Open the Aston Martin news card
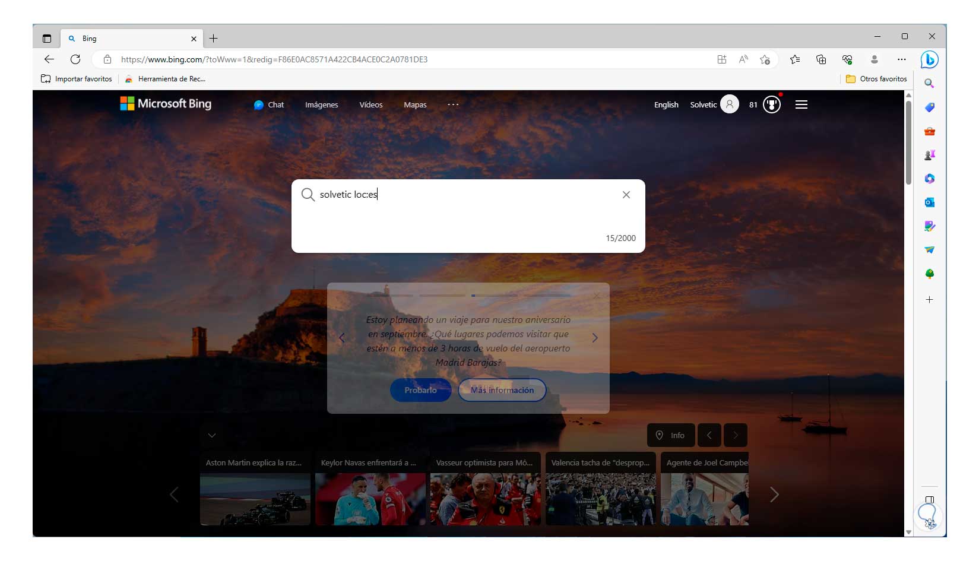 point(255,489)
